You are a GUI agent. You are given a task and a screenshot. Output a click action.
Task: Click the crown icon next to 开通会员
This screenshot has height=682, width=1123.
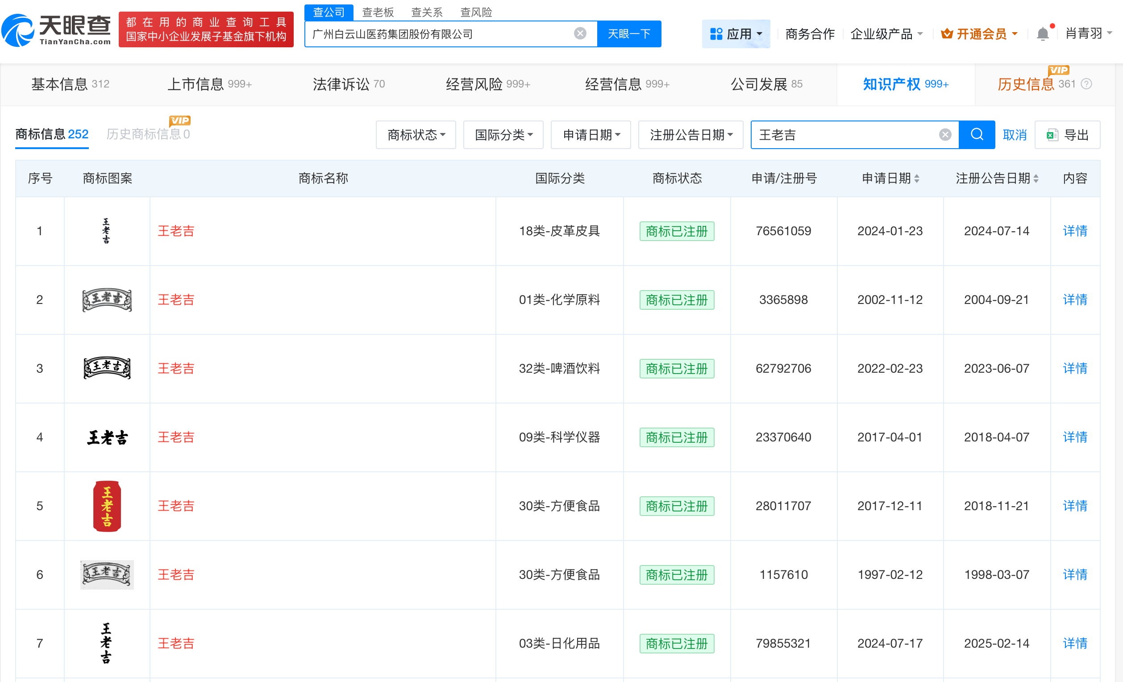[x=947, y=33]
